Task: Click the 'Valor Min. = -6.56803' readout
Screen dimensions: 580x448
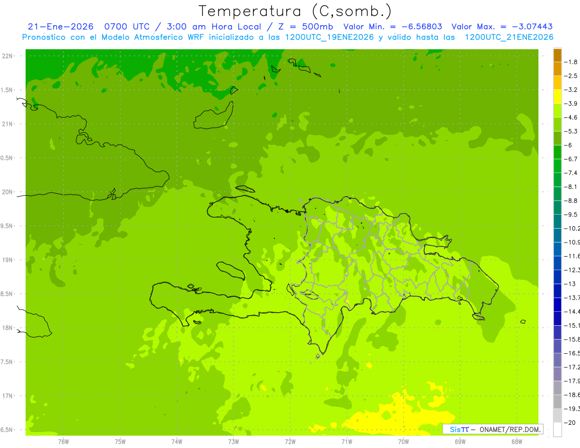Action: click(392, 27)
